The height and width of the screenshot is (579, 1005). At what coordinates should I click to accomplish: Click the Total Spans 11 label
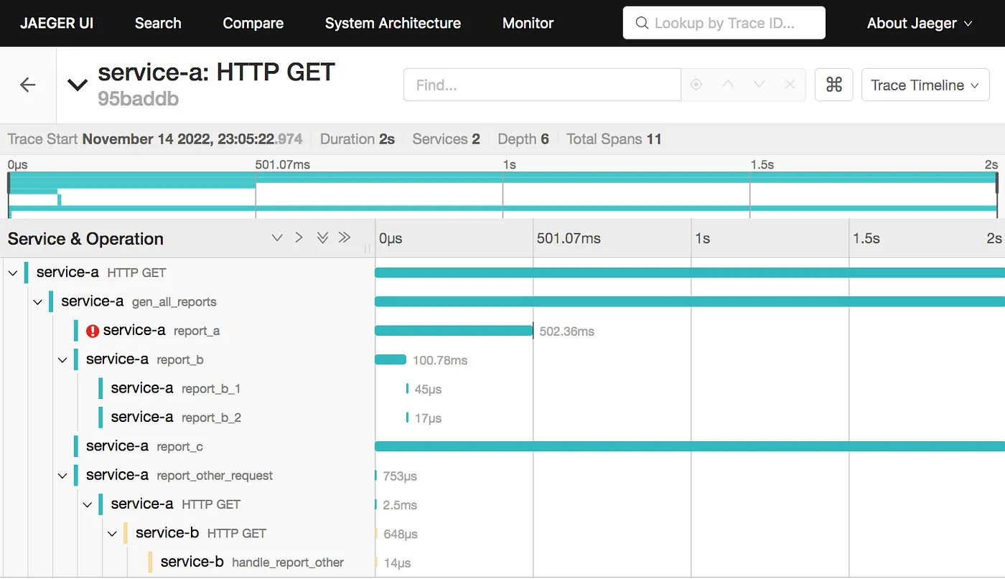click(x=614, y=139)
